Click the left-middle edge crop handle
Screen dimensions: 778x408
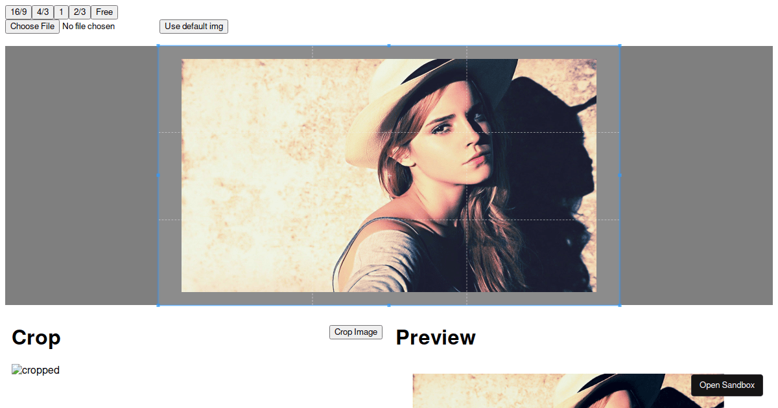click(x=159, y=175)
